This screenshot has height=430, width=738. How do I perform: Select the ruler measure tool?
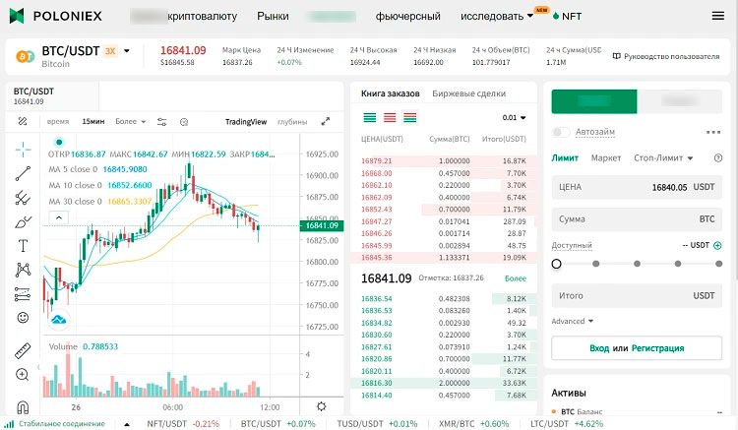click(x=23, y=351)
